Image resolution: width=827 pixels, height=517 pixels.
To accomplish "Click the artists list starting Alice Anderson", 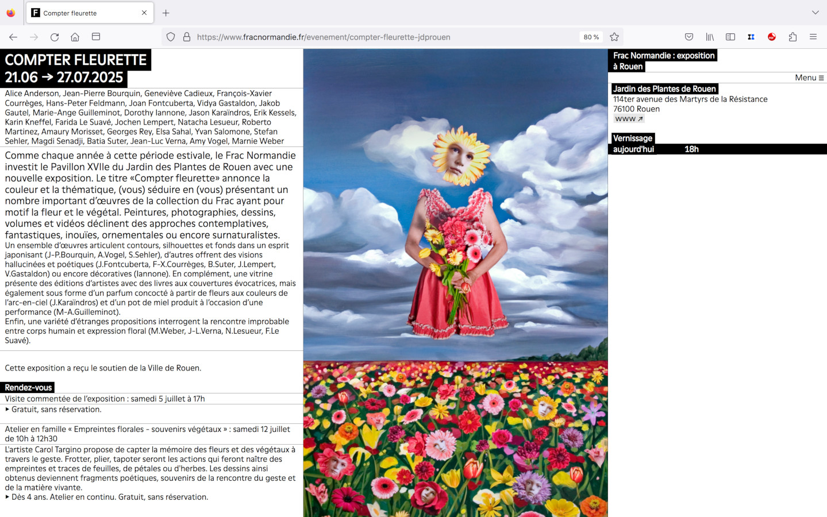I will (151, 117).
